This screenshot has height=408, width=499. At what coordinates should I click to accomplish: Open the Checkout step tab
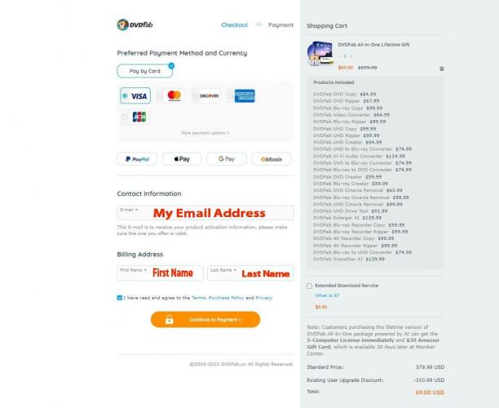coord(234,24)
